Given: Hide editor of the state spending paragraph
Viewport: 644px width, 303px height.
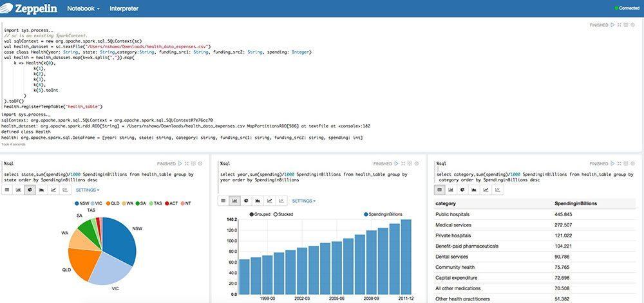Looking at the screenshot, I should [187, 163].
